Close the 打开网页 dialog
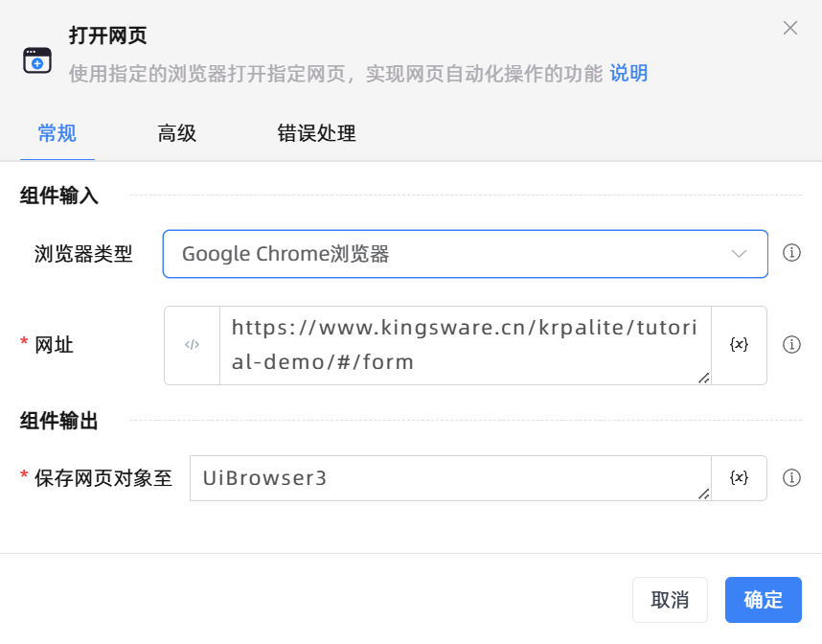The image size is (822, 644). click(790, 28)
